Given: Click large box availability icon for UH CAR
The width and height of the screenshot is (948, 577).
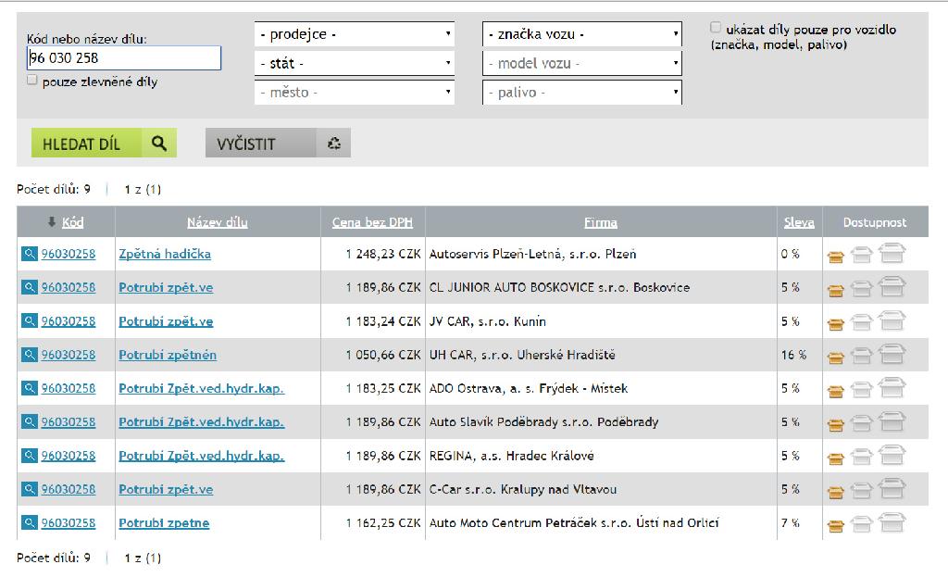Looking at the screenshot, I should (x=892, y=354).
